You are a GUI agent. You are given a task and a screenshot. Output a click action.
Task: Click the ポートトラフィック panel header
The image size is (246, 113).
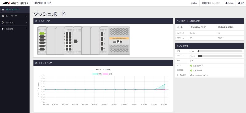(103, 63)
